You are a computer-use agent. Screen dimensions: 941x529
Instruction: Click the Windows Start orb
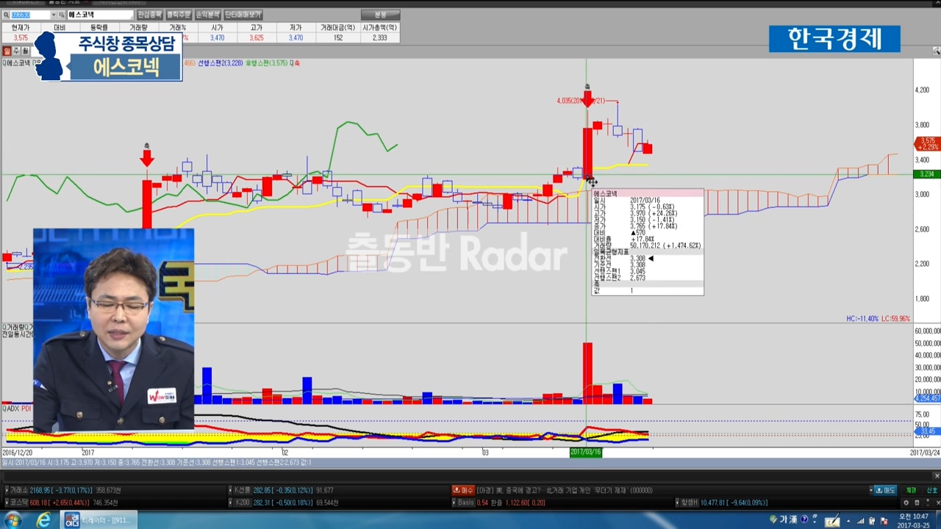(x=12, y=519)
